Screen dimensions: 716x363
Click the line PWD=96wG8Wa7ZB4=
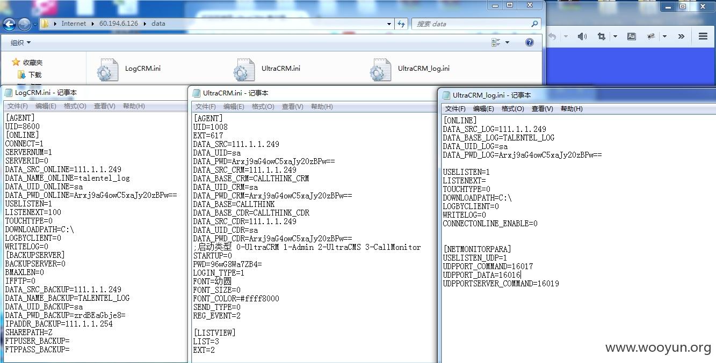point(228,264)
